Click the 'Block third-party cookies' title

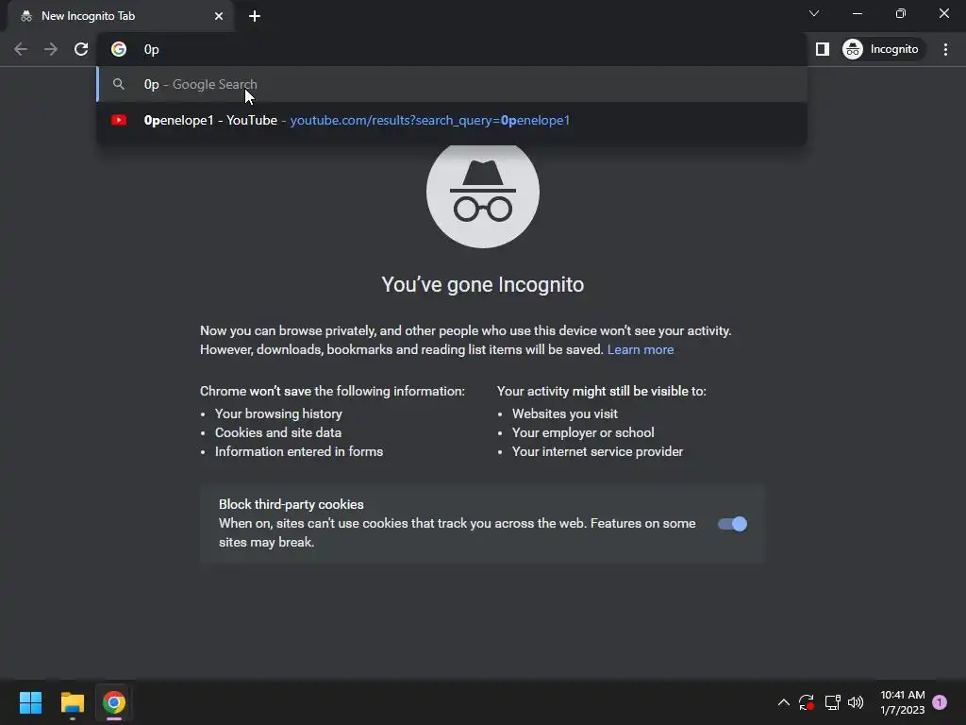(x=291, y=504)
